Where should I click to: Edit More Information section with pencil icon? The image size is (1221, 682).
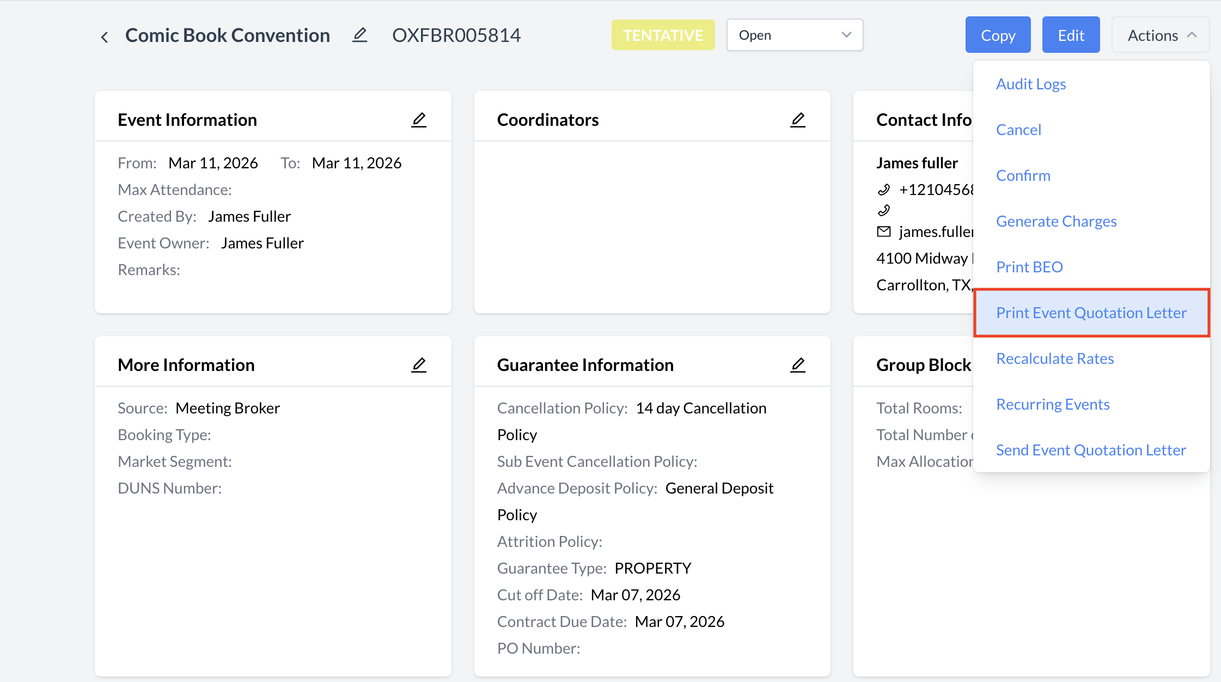(x=418, y=365)
